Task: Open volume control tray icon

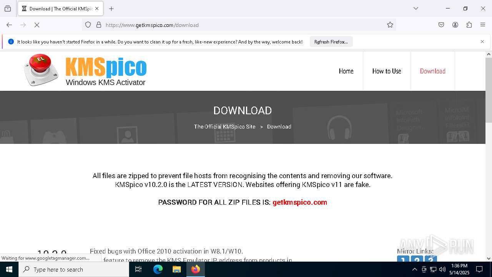Action: point(442,269)
